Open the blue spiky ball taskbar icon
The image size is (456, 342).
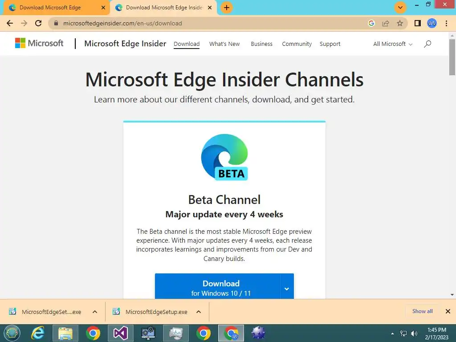(x=258, y=333)
